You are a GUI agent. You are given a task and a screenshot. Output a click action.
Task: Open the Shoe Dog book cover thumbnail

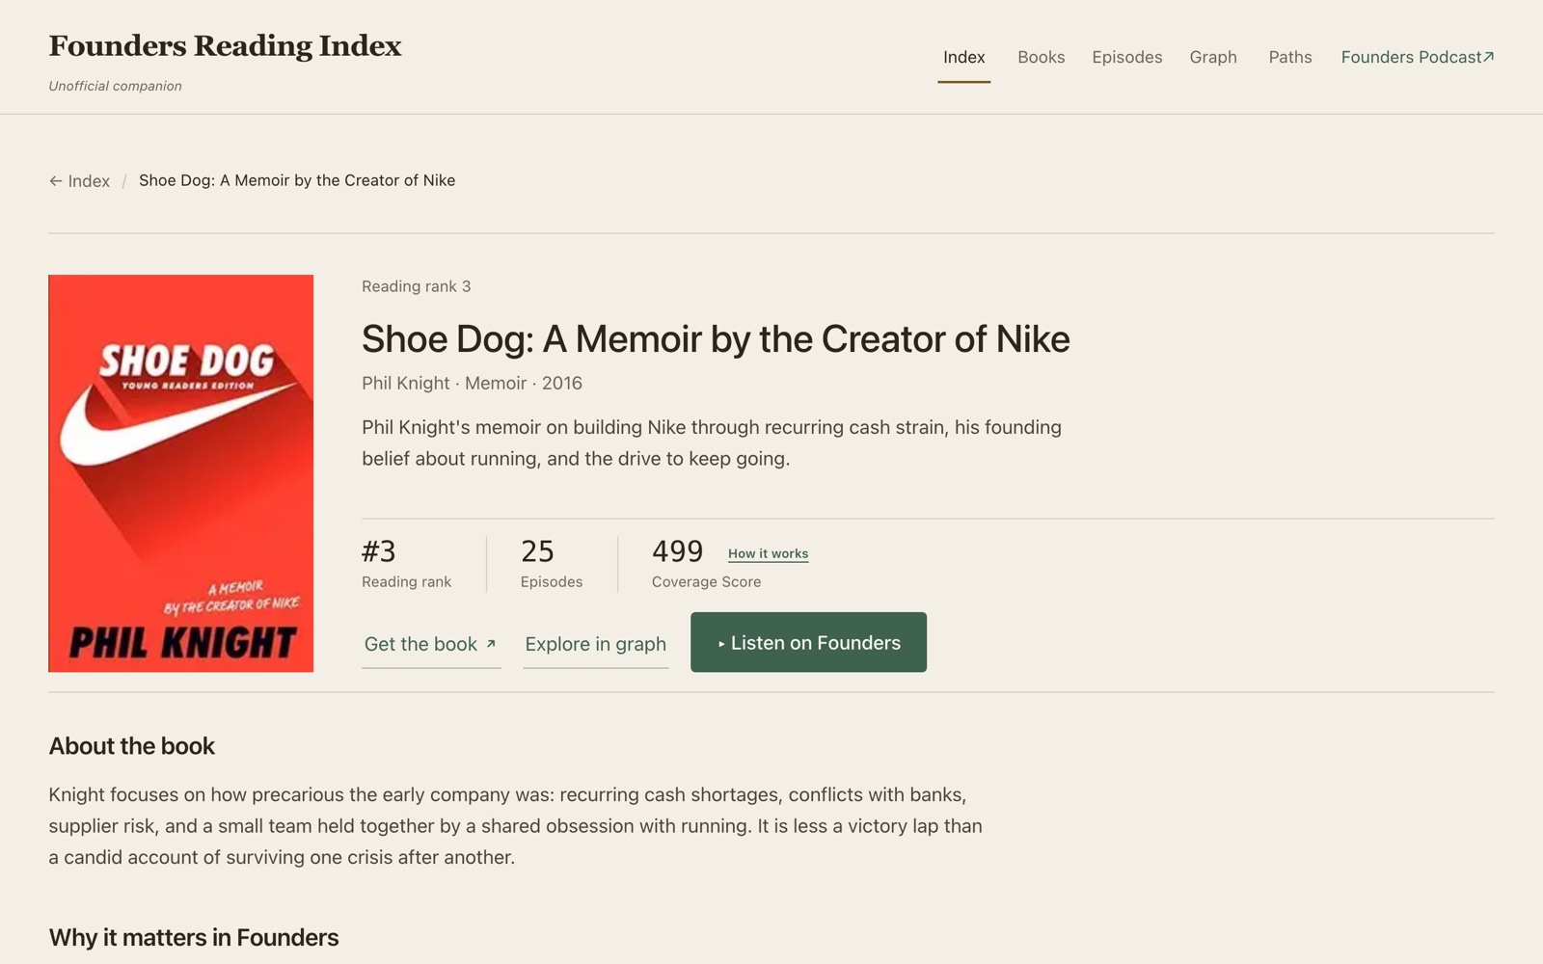click(181, 473)
